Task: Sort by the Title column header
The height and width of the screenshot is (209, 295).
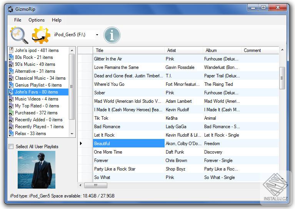Action: click(x=128, y=50)
